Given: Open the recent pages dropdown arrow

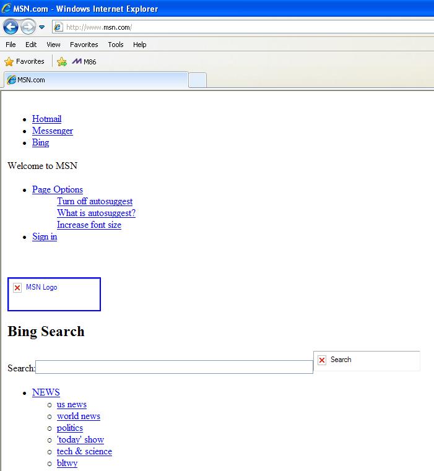Looking at the screenshot, I should click(41, 27).
